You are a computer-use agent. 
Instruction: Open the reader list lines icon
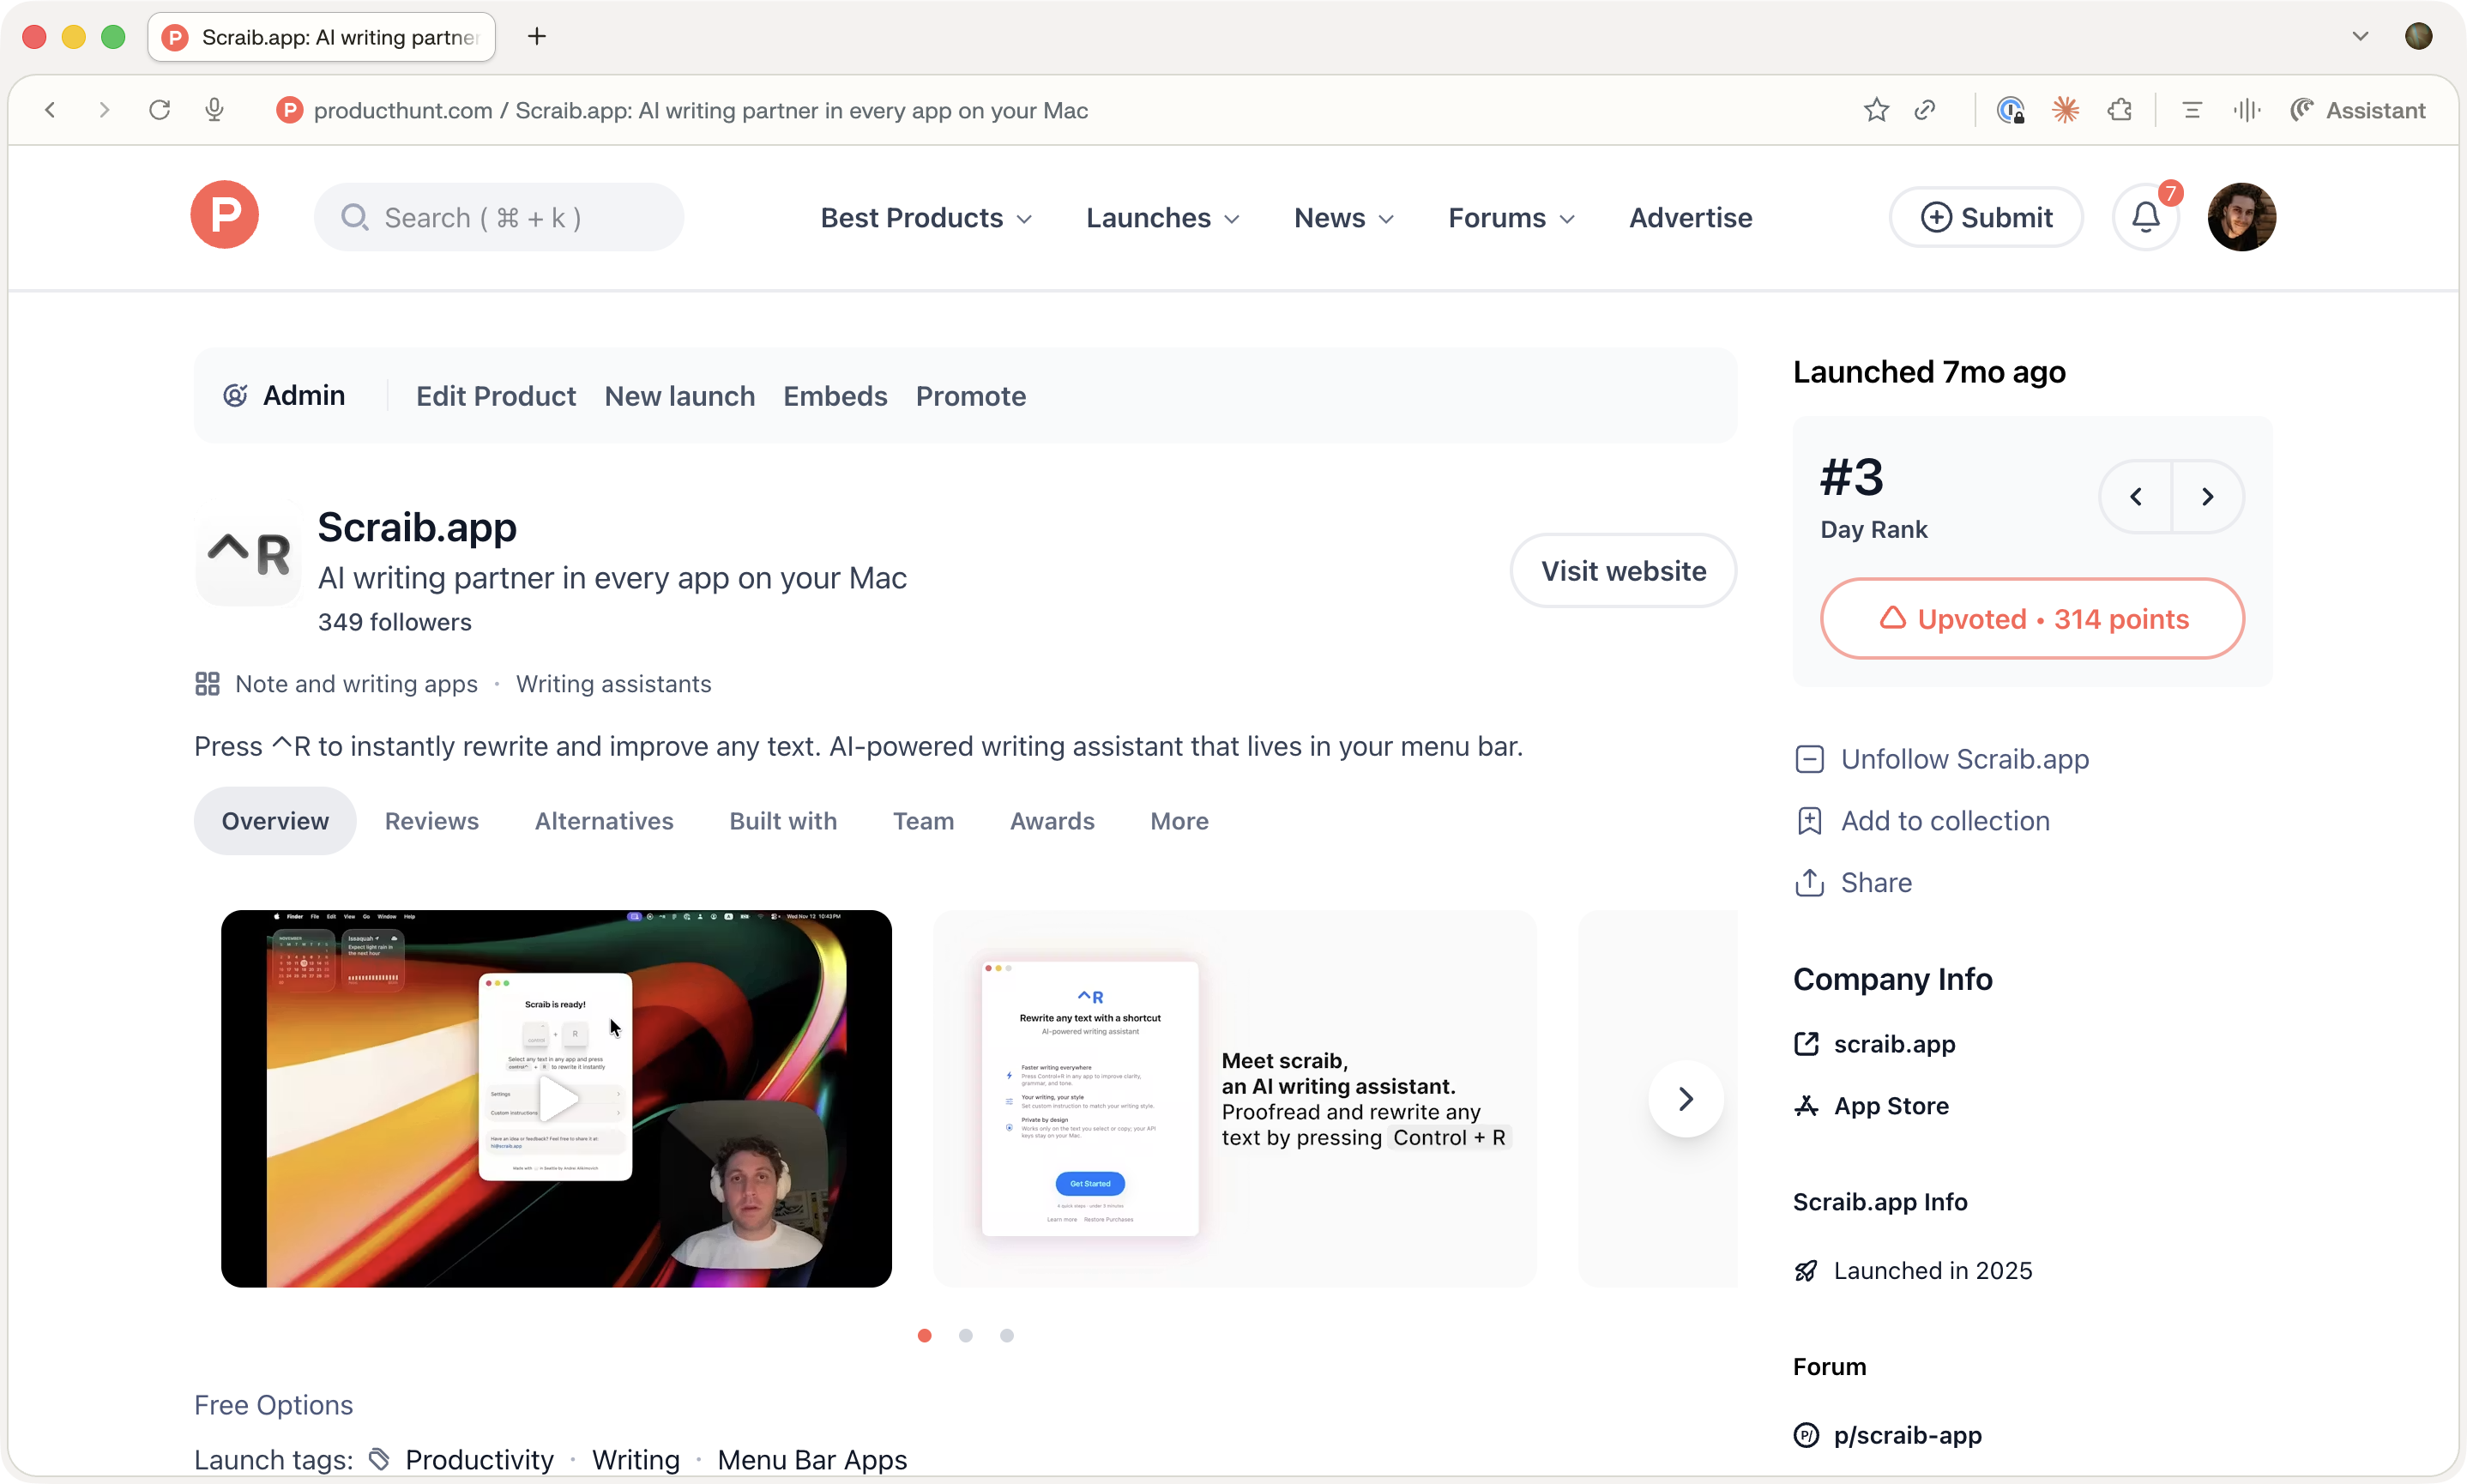2192,110
